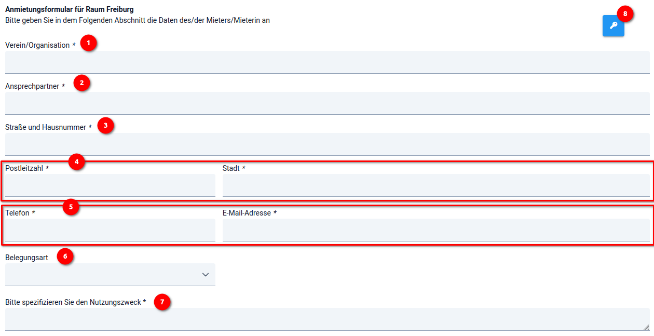654x336 pixels.
Task: Click red marker 7 beside Nutzungszweck label
Action: point(162,302)
